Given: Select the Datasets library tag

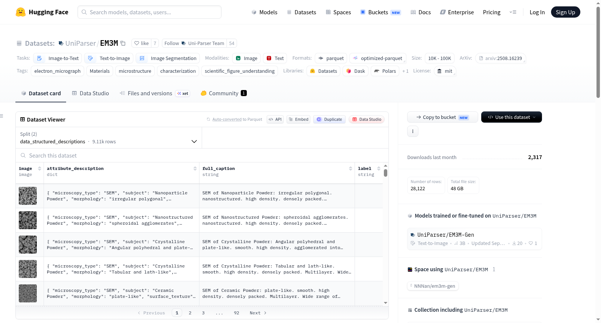Looking at the screenshot, I should coord(323,71).
